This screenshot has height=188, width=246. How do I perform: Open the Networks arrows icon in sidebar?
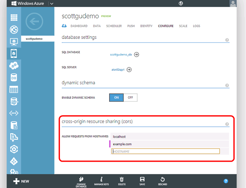pyautogui.click(x=14, y=113)
